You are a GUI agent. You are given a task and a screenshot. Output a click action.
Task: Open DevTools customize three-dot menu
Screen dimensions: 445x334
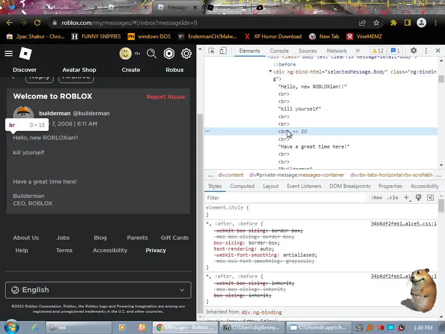coord(426,50)
